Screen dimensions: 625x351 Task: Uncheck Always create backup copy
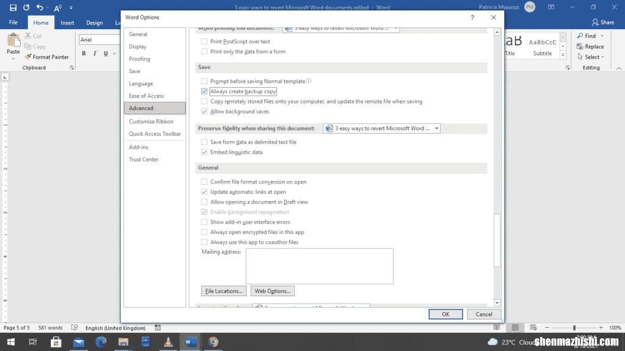[x=204, y=91]
